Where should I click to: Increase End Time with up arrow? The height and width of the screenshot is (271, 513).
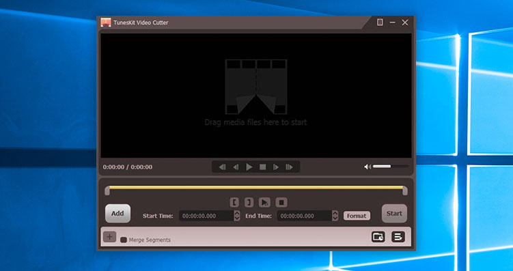(x=335, y=213)
